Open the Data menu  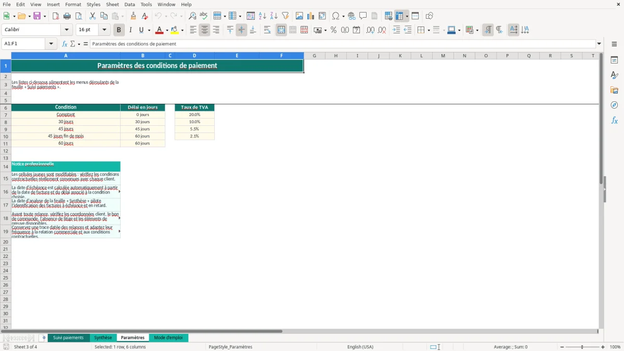pos(129,4)
